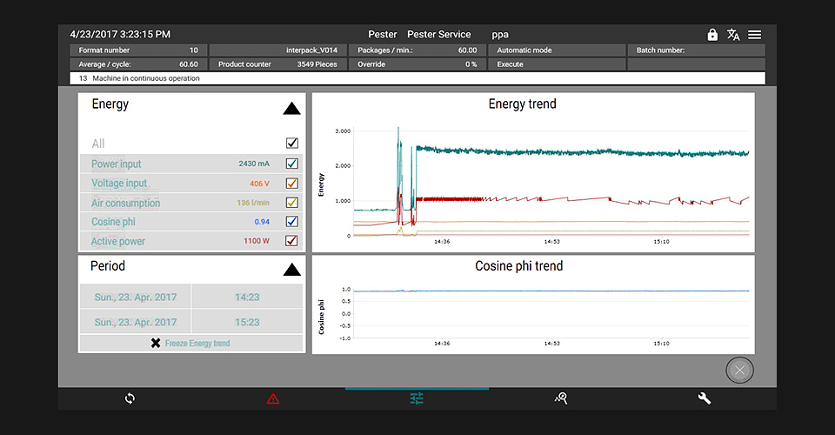
Task: Collapse the Period panel triangle
Action: [291, 270]
